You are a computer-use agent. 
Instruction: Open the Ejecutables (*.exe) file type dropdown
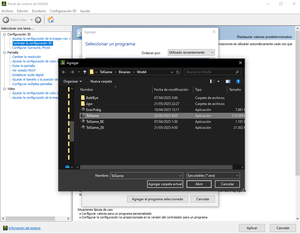tap(213, 176)
